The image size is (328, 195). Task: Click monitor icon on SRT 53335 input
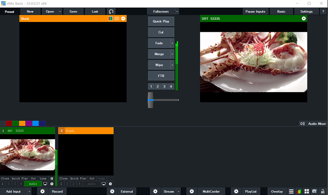point(45,184)
